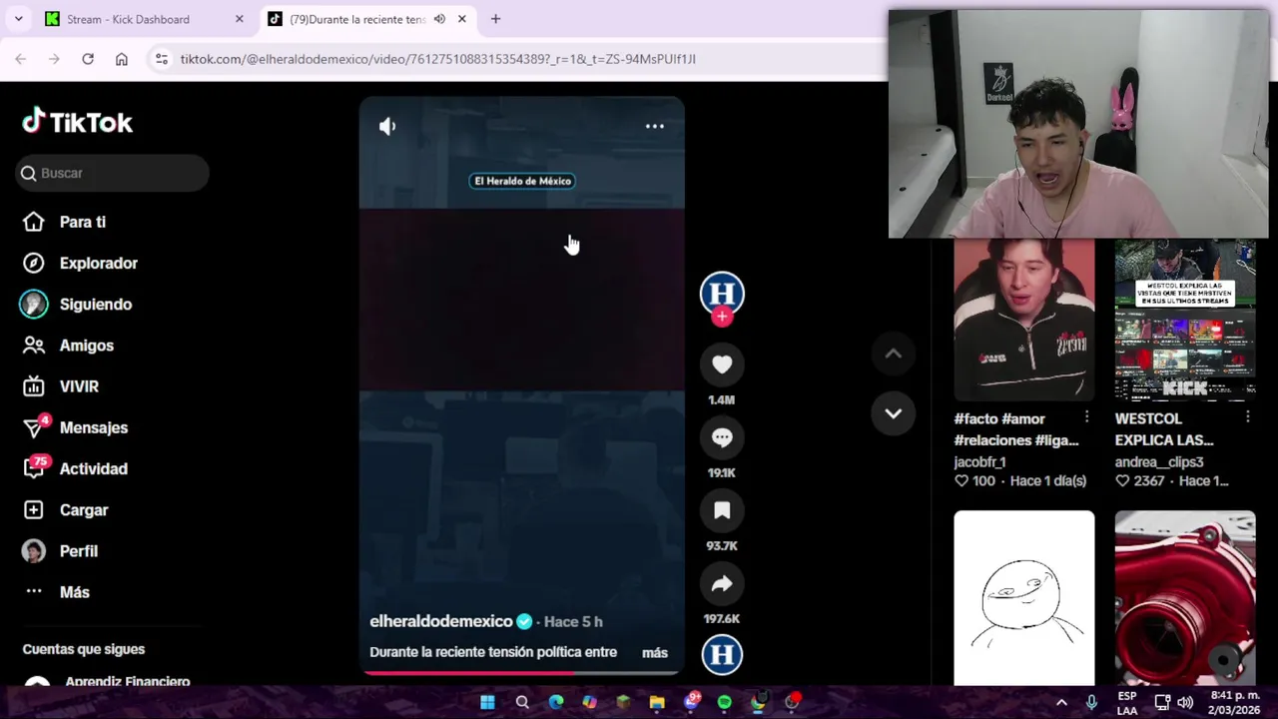
Task: Open #facto #amor #relaciones title
Action: click(1015, 429)
